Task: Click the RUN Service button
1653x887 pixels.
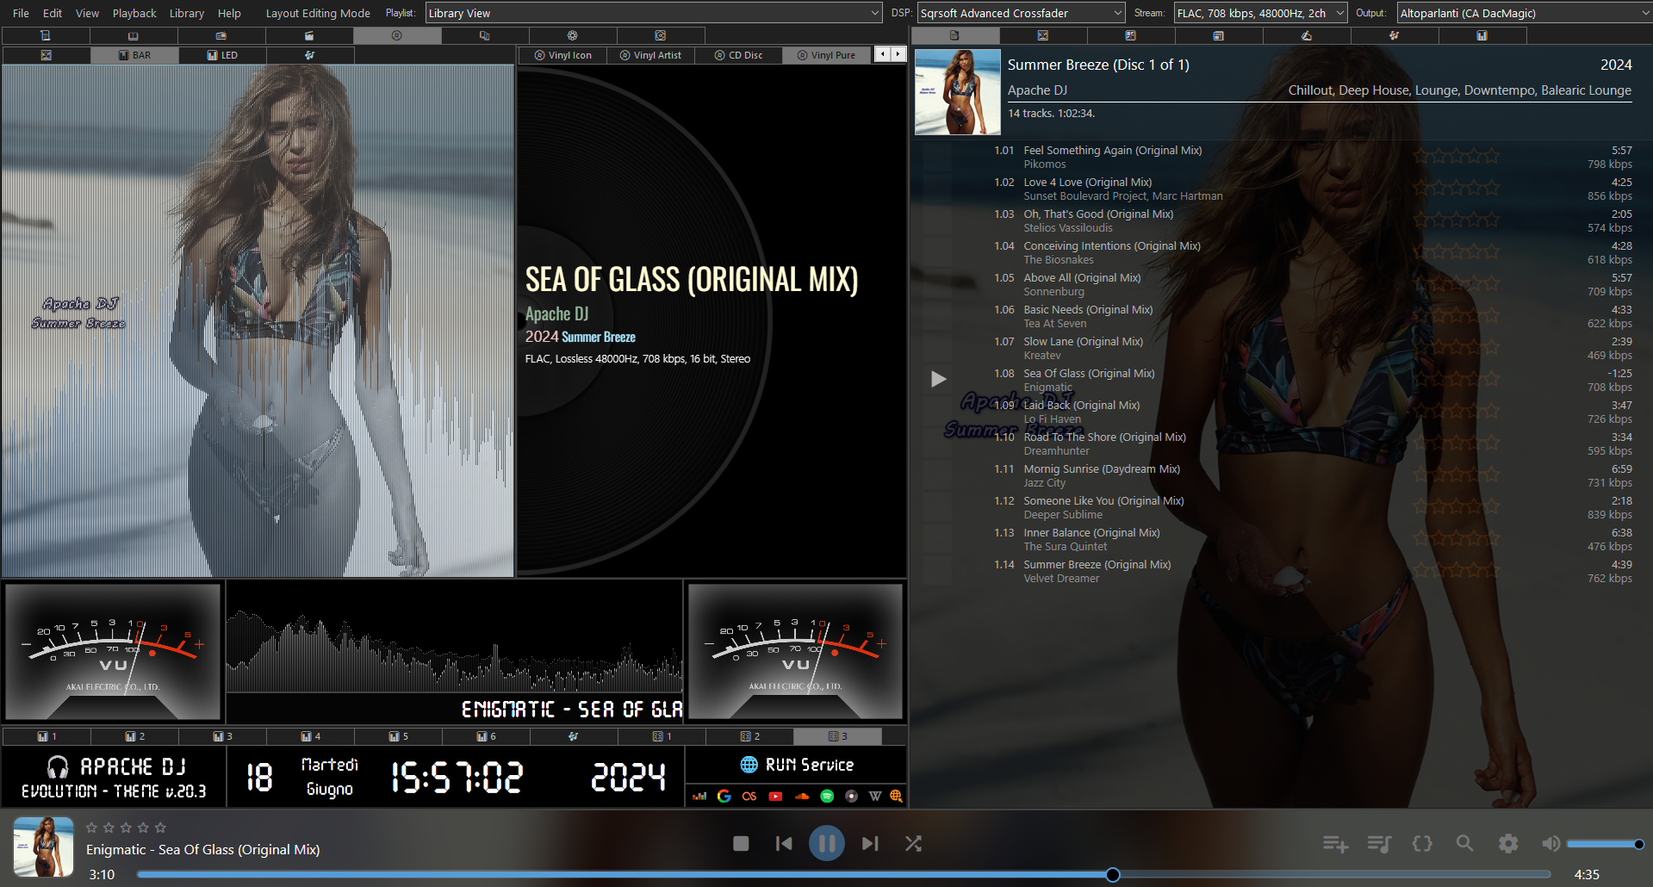Action: pos(797,765)
